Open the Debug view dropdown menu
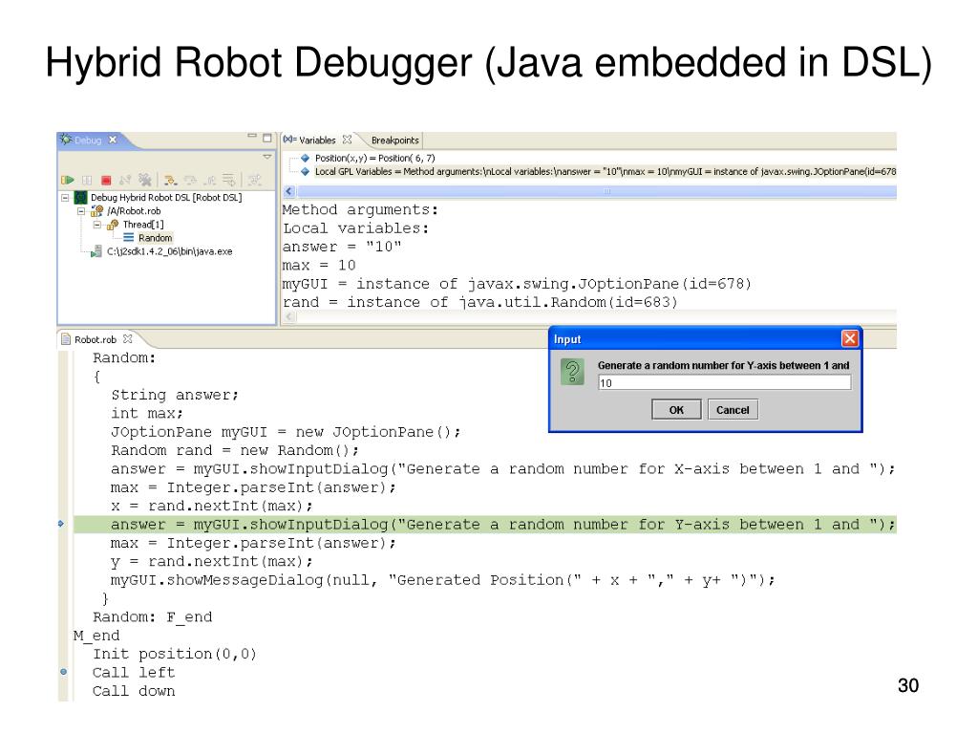 pos(267,157)
